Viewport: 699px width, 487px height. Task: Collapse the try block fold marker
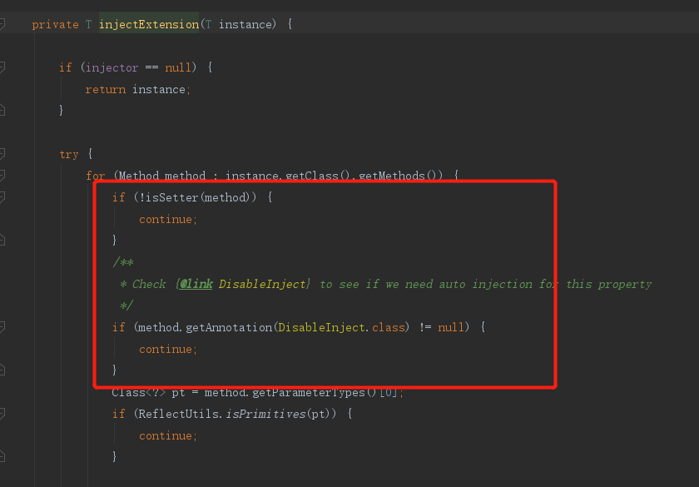coord(2,154)
